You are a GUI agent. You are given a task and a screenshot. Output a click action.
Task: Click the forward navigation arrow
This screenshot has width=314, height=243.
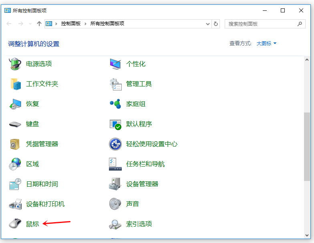coord(21,24)
